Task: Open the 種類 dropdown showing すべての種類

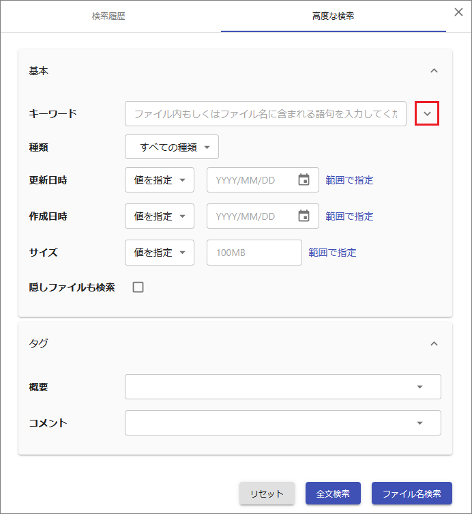Action: (x=172, y=147)
